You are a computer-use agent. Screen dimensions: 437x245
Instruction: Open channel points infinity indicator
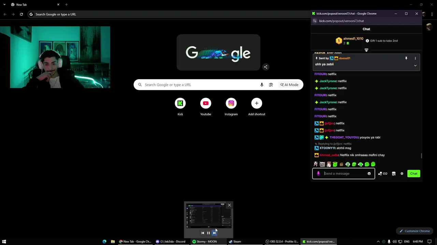[x=383, y=174]
